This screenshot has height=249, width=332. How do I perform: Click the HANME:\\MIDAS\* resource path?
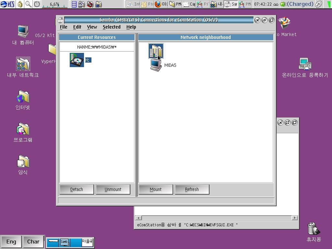pyautogui.click(x=97, y=47)
